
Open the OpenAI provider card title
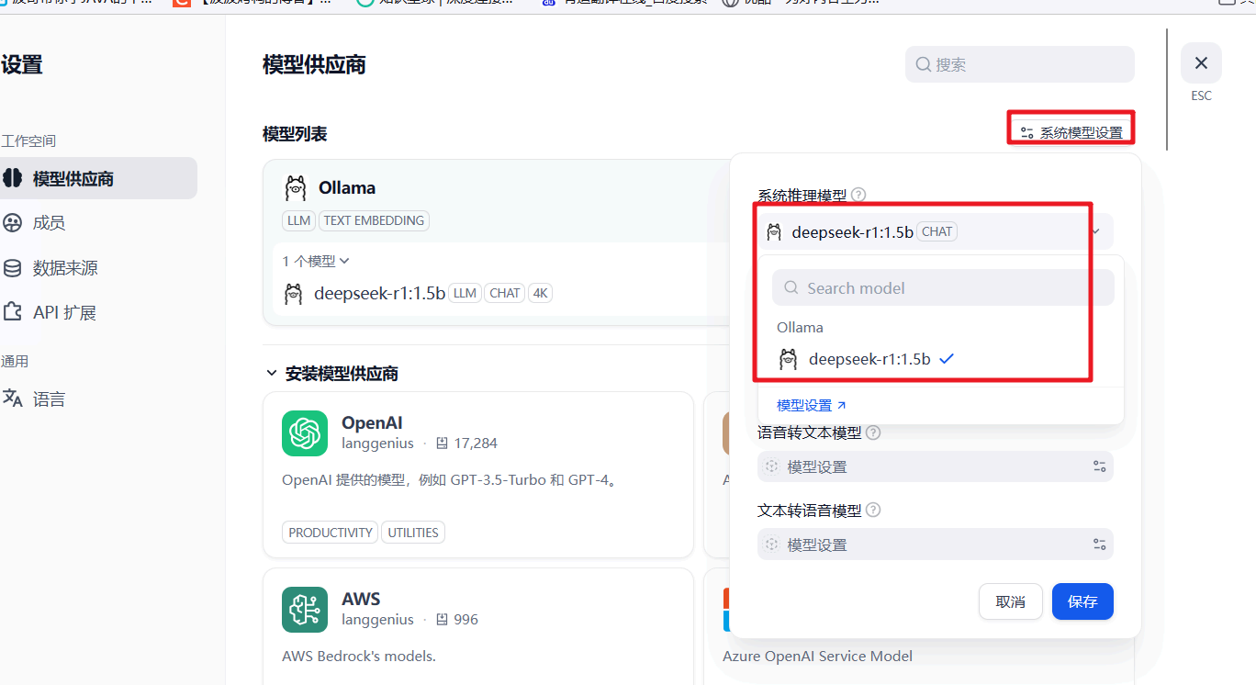[x=372, y=423]
